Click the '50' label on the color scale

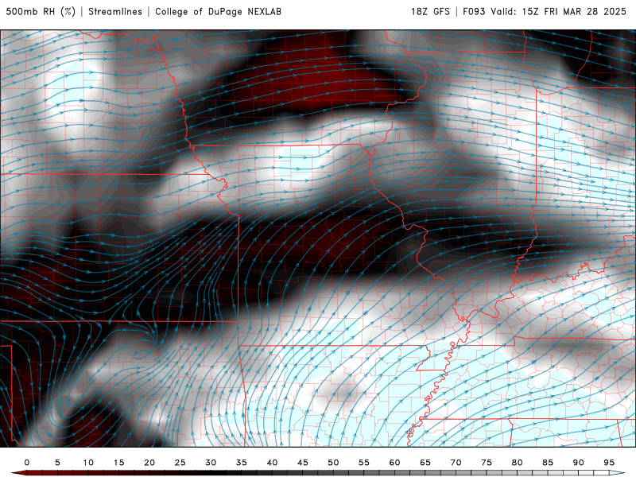(333, 463)
